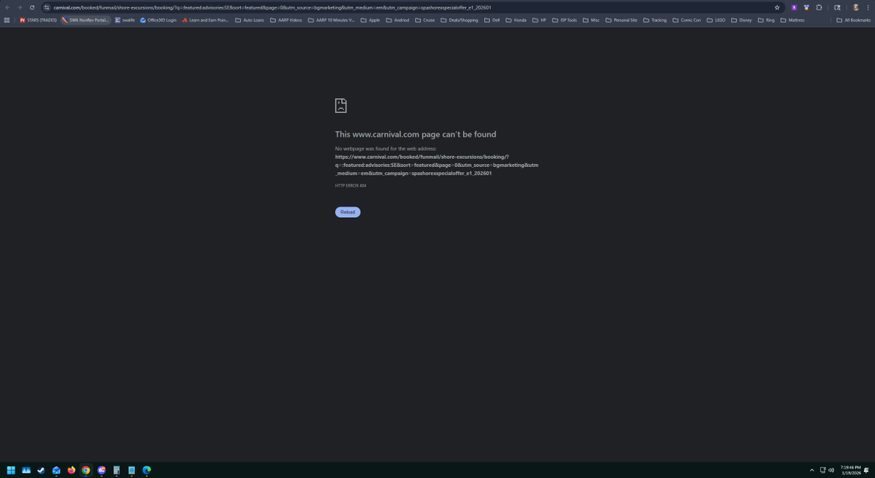Open the calculator-like app on the taskbar
Screen dimensions: 875x478
pyautogui.click(x=117, y=470)
